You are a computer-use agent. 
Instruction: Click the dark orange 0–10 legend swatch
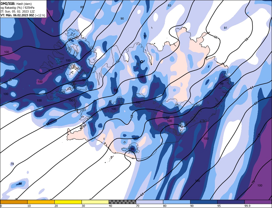point(14,202)
